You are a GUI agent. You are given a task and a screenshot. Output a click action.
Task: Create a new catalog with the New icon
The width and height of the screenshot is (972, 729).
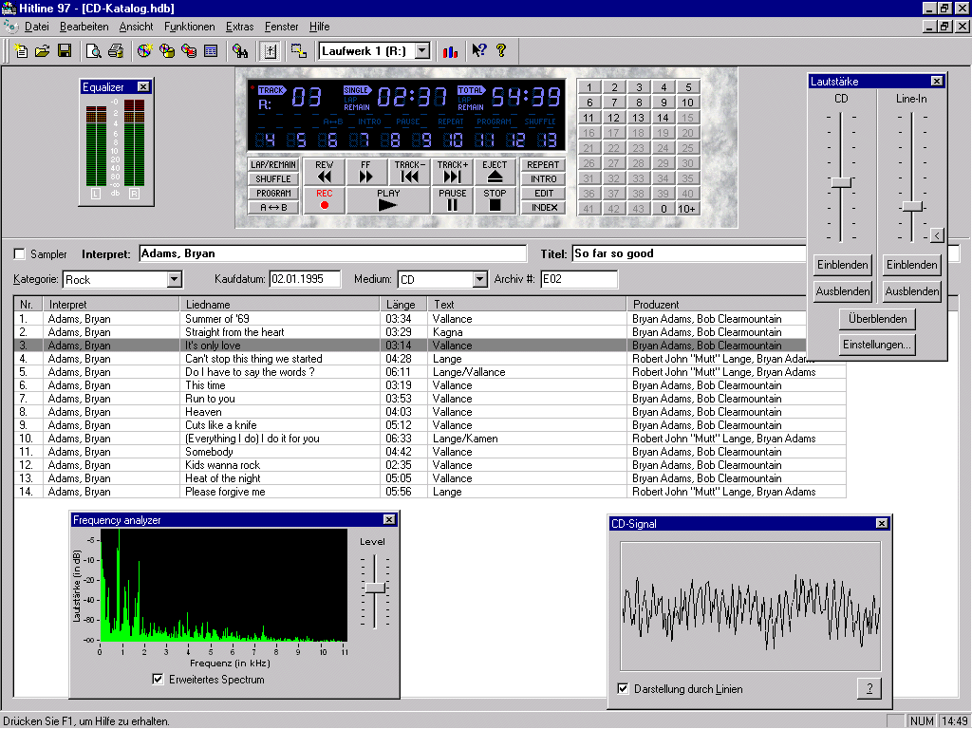[21, 51]
